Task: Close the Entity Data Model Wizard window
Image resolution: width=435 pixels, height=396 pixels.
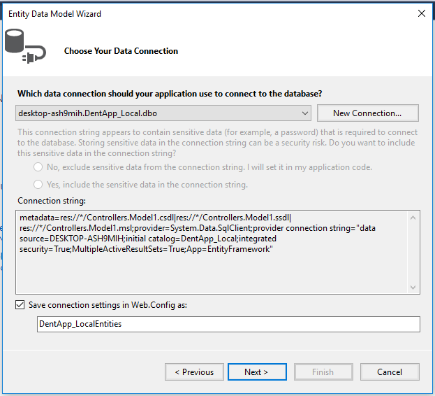Action: pyautogui.click(x=421, y=13)
